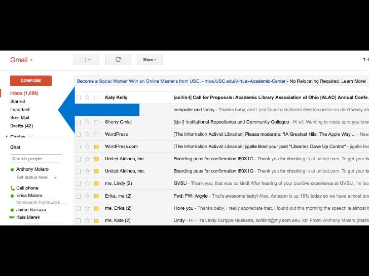Check the WordPress.com email checkbox
This screenshot has height=276, width=369.
(79, 147)
